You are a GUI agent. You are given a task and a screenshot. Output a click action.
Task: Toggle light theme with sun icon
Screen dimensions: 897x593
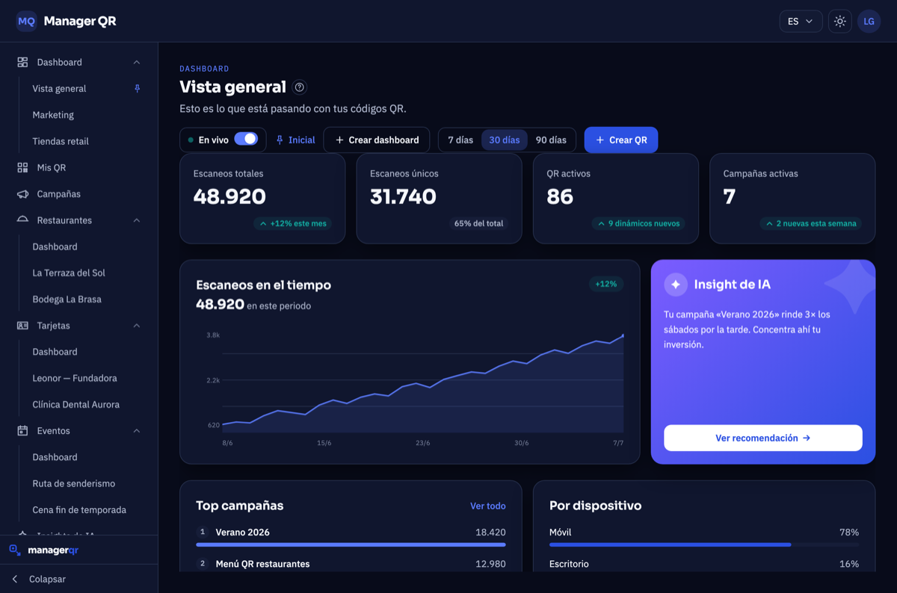coord(840,21)
